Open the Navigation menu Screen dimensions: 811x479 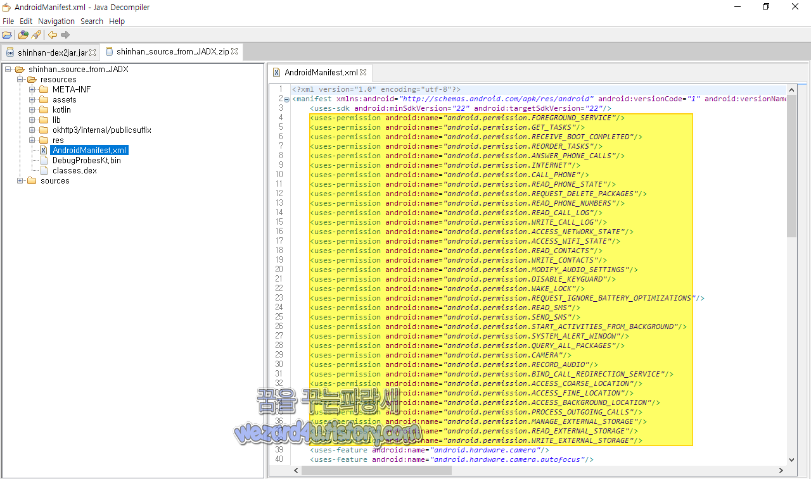point(56,21)
